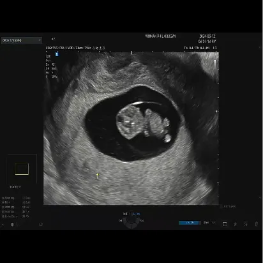Click the blue highlighted status button
This screenshot has height=263, width=263.
point(190,223)
